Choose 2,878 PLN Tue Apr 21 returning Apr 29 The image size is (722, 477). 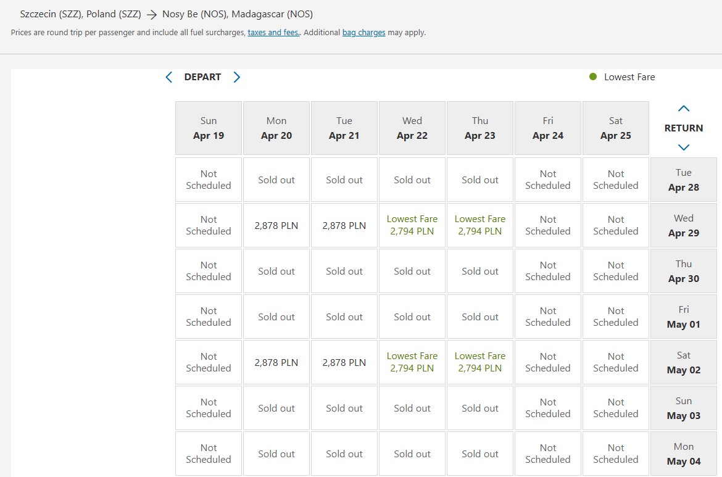[344, 225]
